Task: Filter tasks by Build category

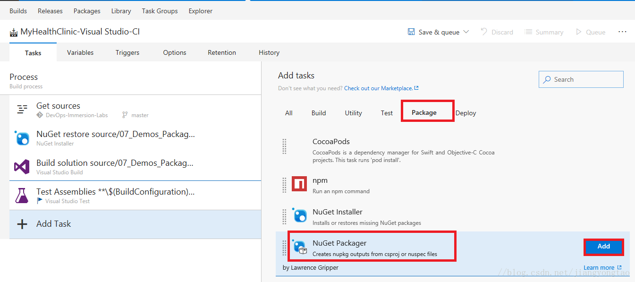Action: (319, 113)
